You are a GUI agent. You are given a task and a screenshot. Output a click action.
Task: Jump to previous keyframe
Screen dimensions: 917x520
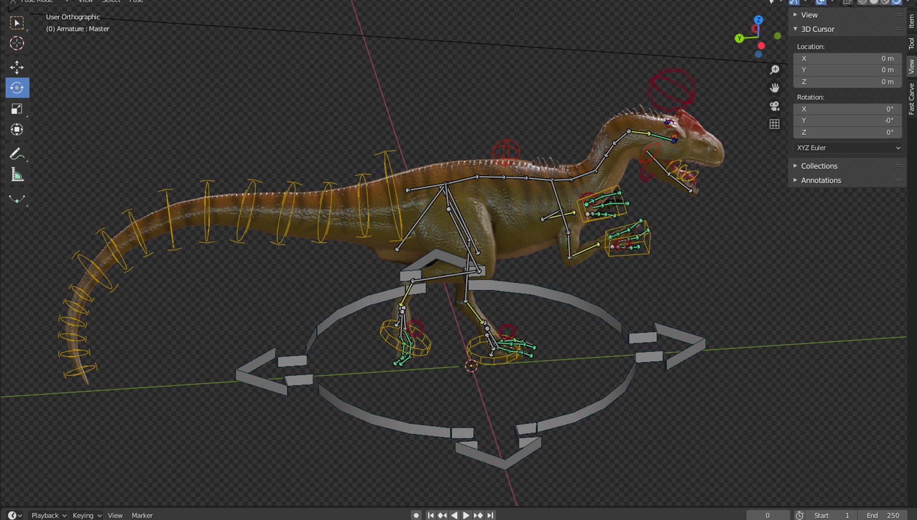tap(442, 515)
